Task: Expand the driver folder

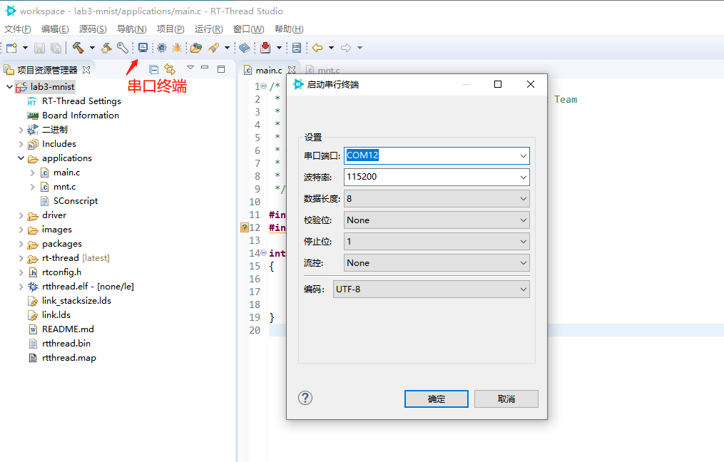Action: tap(21, 215)
